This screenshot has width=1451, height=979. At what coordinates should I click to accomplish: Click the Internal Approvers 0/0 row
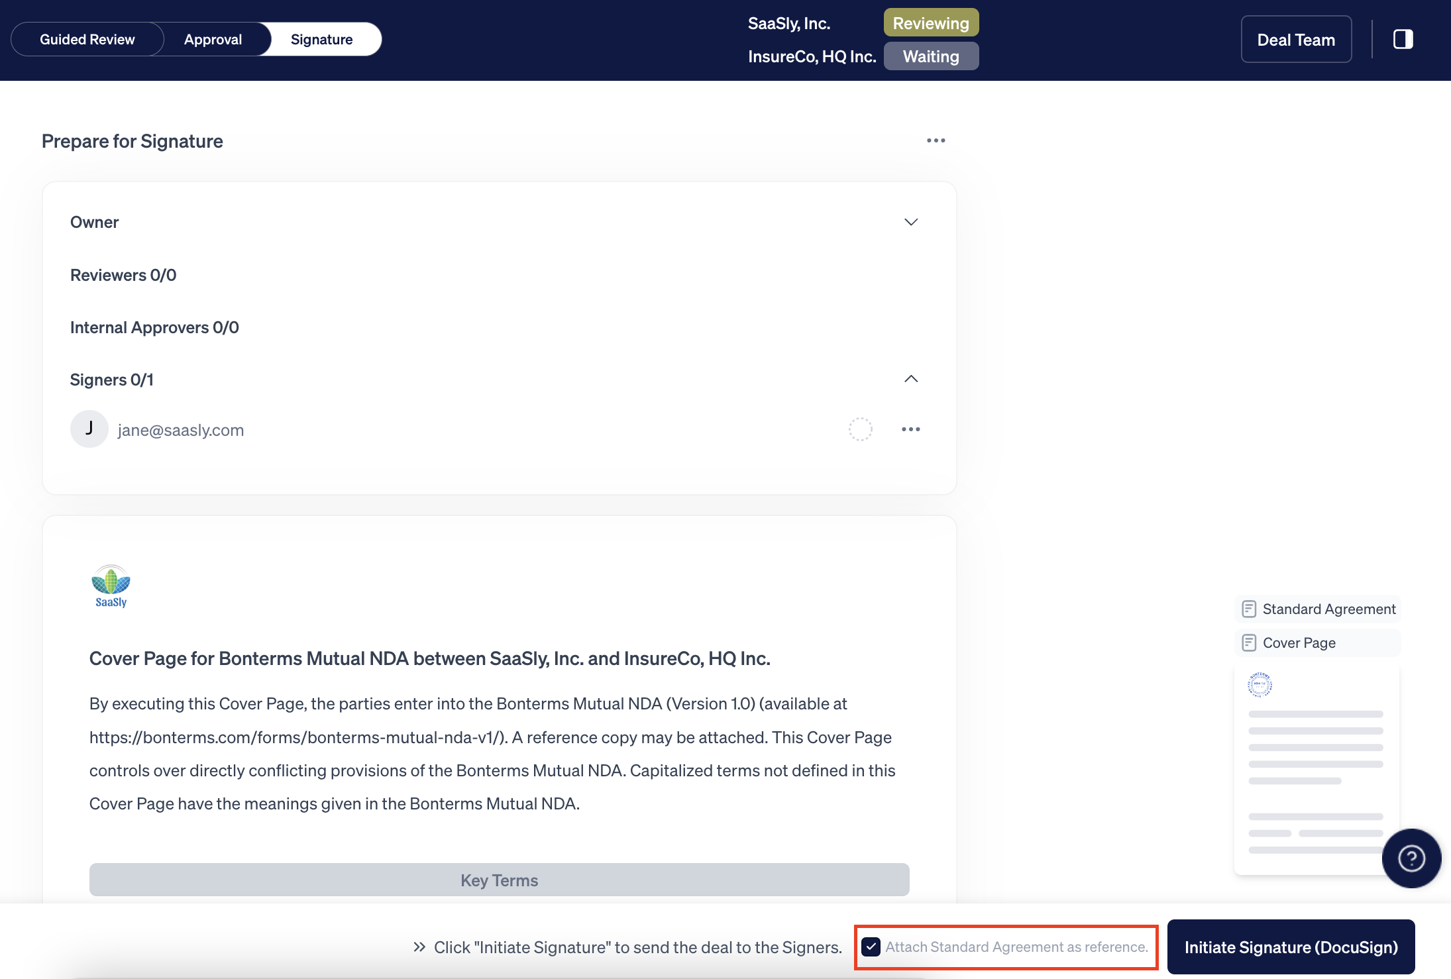[154, 327]
